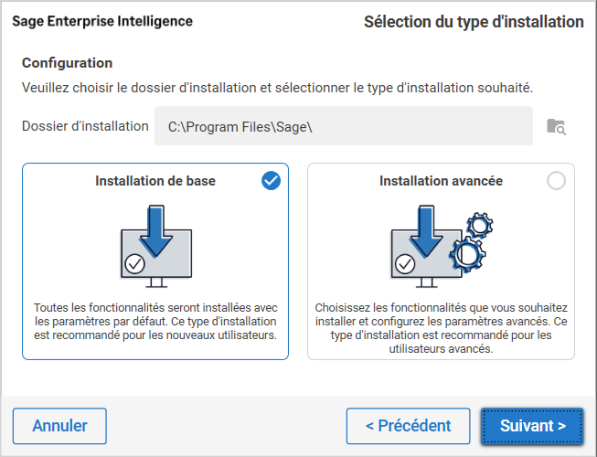This screenshot has width=597, height=457.
Task: Click the "Sage Enterprise Intelligence" title text
Action: click(101, 21)
